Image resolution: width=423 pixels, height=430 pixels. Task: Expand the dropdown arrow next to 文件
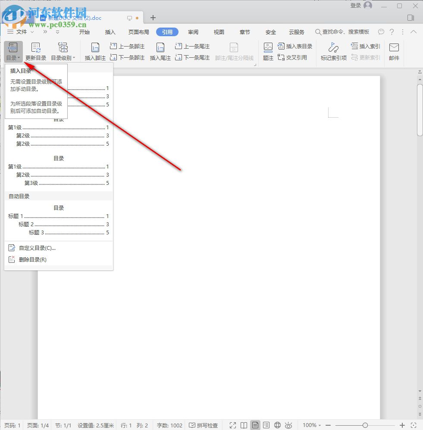click(x=32, y=32)
